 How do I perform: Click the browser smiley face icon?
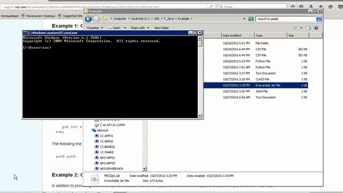click(x=331, y=7)
